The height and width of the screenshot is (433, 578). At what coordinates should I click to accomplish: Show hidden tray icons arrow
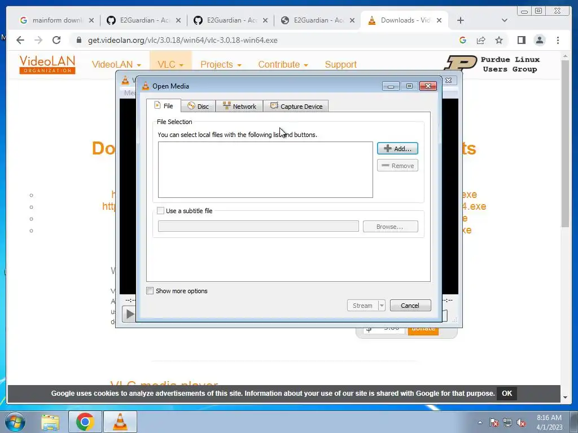[480, 422]
